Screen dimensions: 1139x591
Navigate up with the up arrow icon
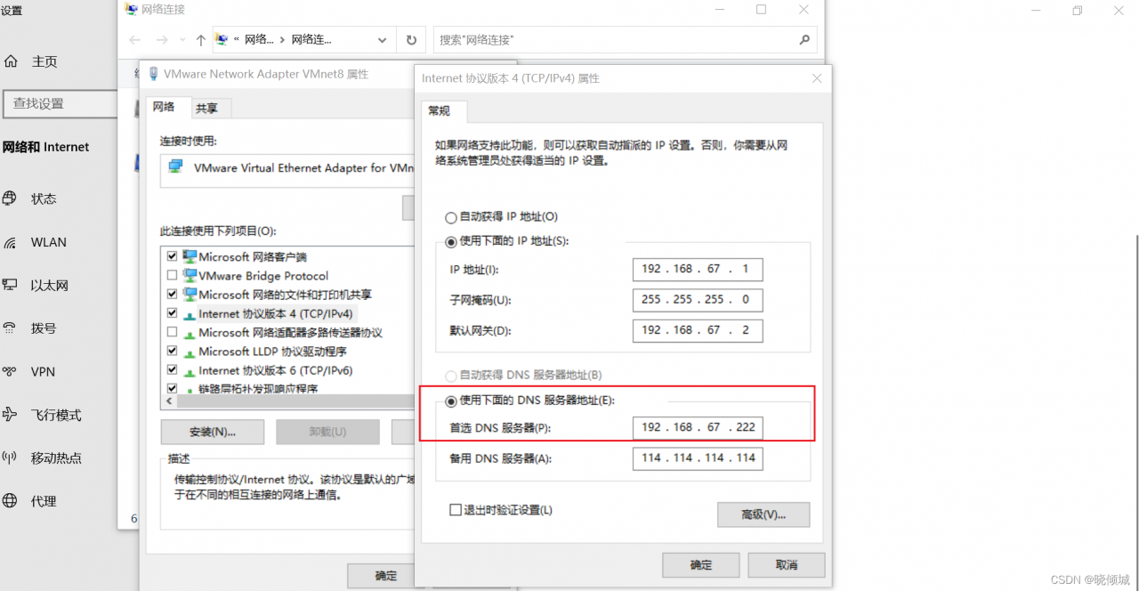pyautogui.click(x=200, y=40)
